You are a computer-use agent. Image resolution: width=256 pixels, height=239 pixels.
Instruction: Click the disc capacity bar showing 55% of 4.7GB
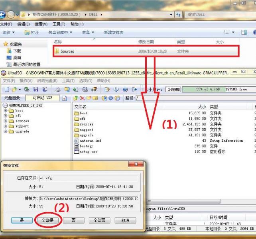coord(219,89)
